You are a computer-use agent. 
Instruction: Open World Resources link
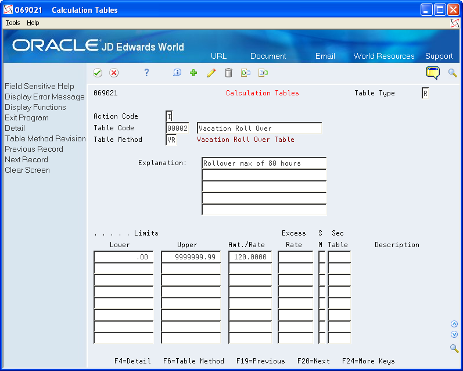tap(384, 56)
